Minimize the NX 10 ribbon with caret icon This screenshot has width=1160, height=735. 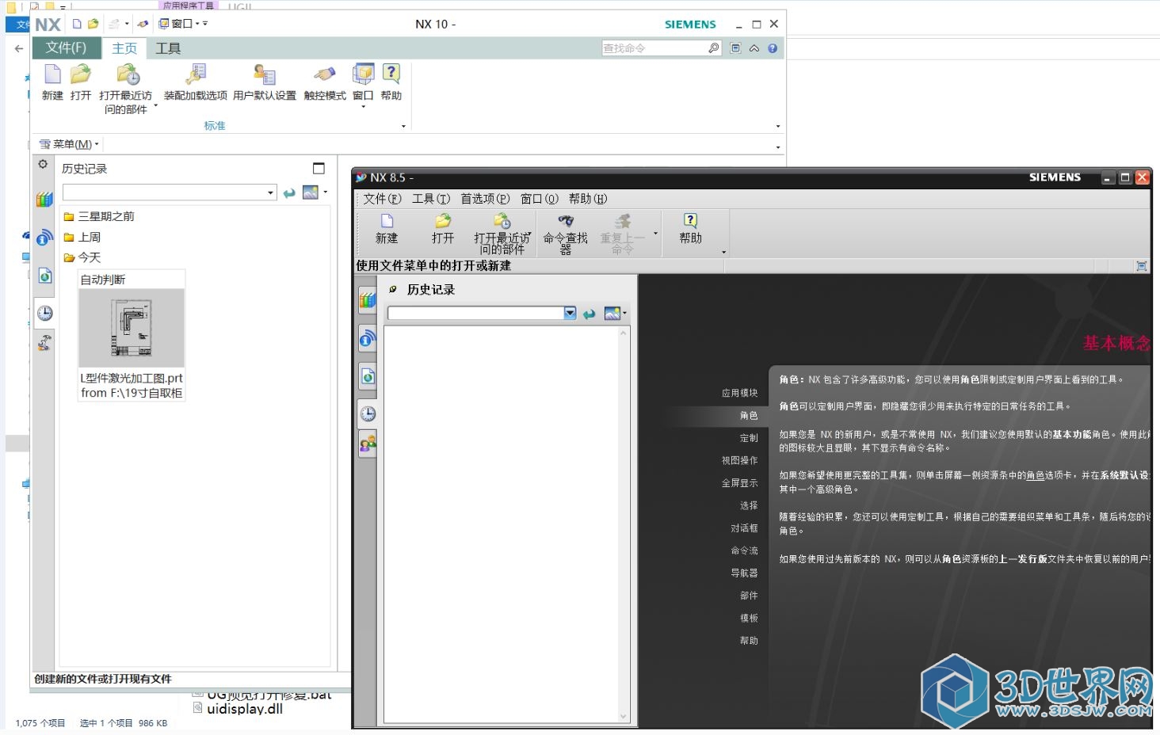[754, 48]
